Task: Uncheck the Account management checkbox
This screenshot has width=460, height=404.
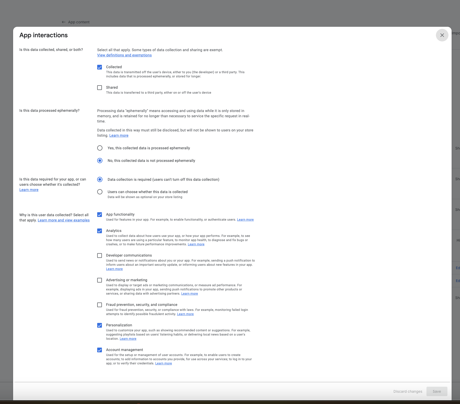Action: pos(100,350)
